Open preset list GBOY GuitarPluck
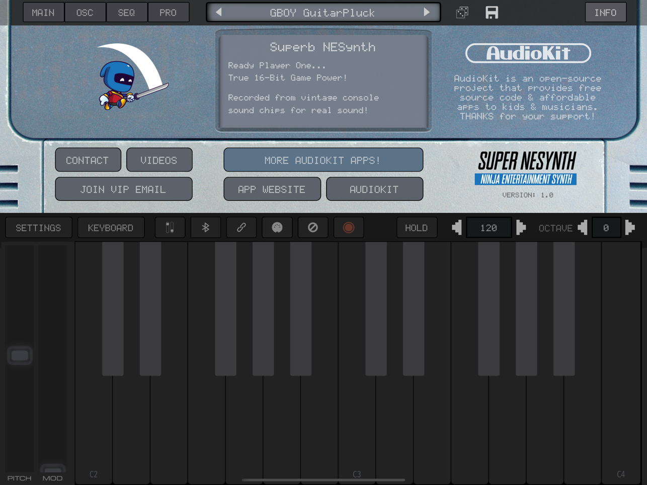The height and width of the screenshot is (485, 647). [x=322, y=13]
